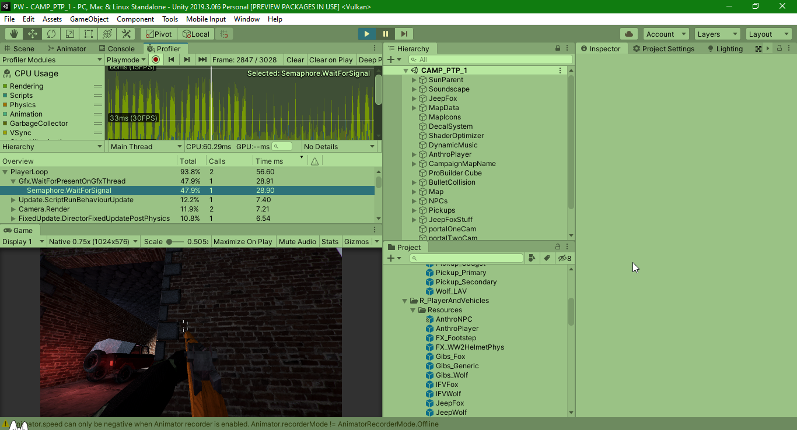797x430 pixels.
Task: Toggle Local handle rotation
Action: coord(195,34)
